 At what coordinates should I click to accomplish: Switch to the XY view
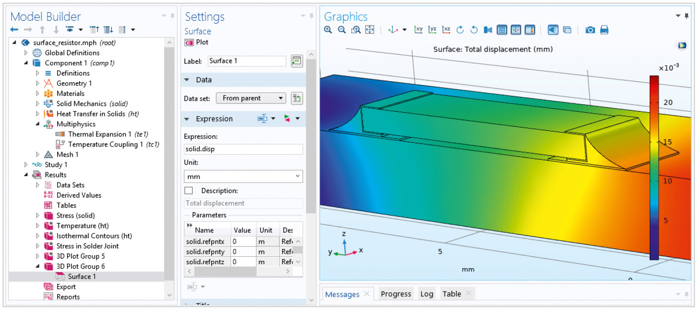[x=419, y=30]
